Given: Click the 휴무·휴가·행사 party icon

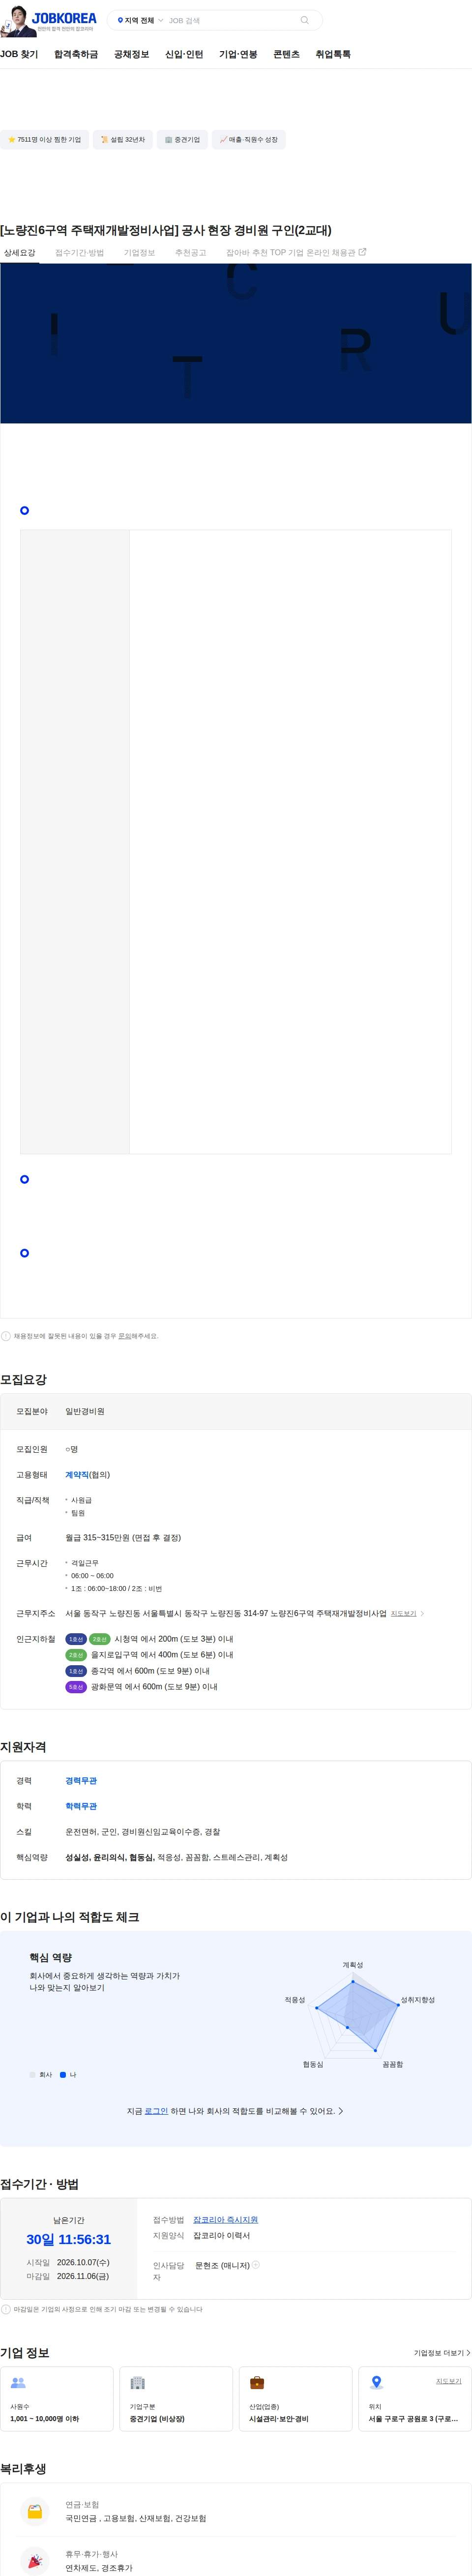Looking at the screenshot, I should tap(35, 2561).
